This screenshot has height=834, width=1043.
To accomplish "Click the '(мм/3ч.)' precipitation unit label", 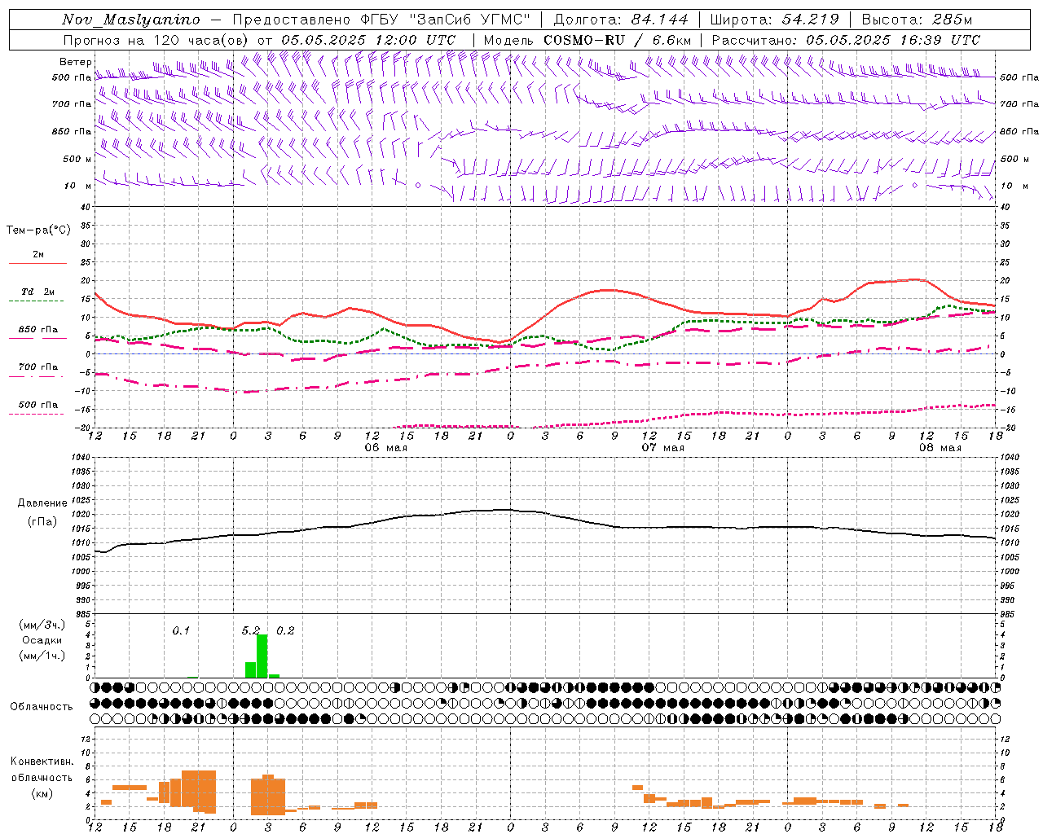I will [42, 625].
